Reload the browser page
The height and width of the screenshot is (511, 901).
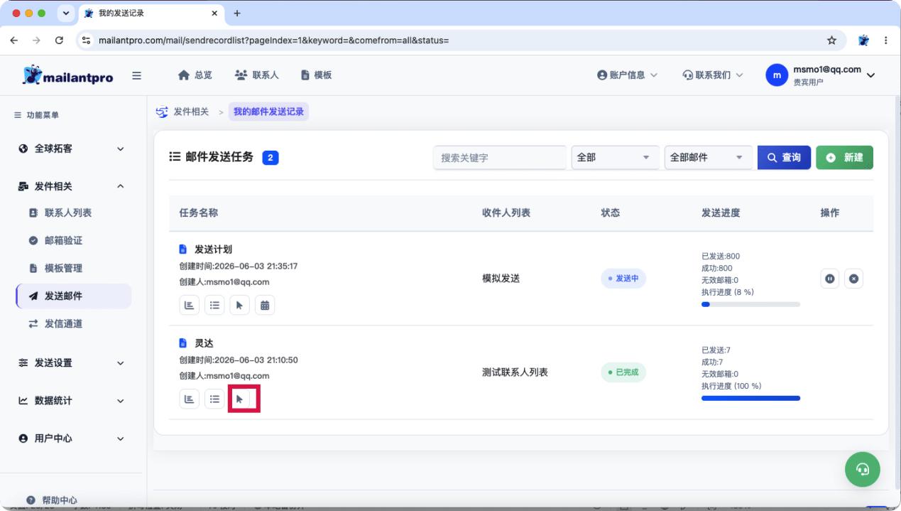click(58, 40)
